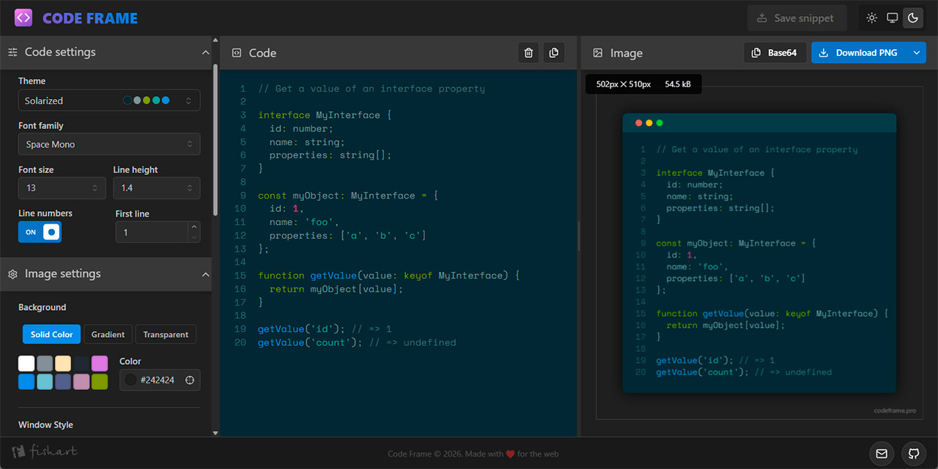The height and width of the screenshot is (469, 938).
Task: Open the email contact icon
Action: [x=882, y=454]
